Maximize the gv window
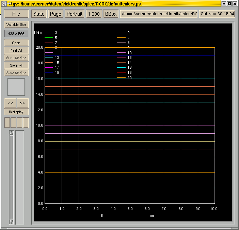239x230 pixels. point(229,4)
